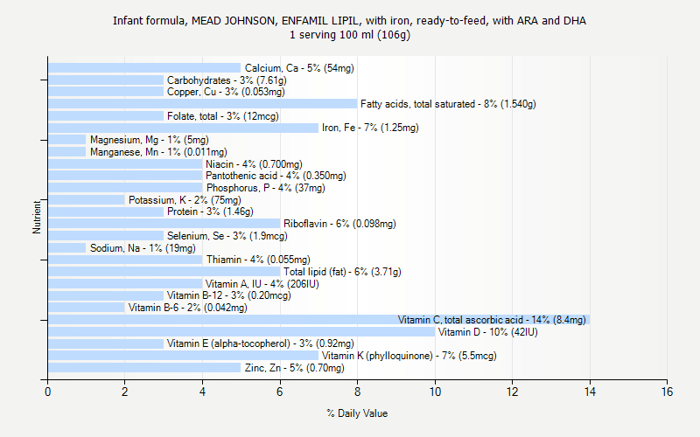Click the 'Copper, Cu - 3% (0.053mg)' label
Viewport: 700px width, 437px height.
226,92
